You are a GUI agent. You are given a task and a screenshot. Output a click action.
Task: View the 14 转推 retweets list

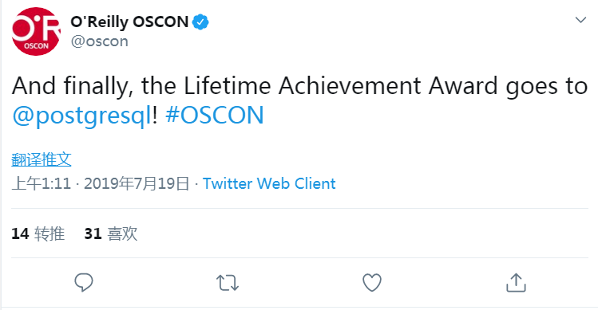pos(38,233)
